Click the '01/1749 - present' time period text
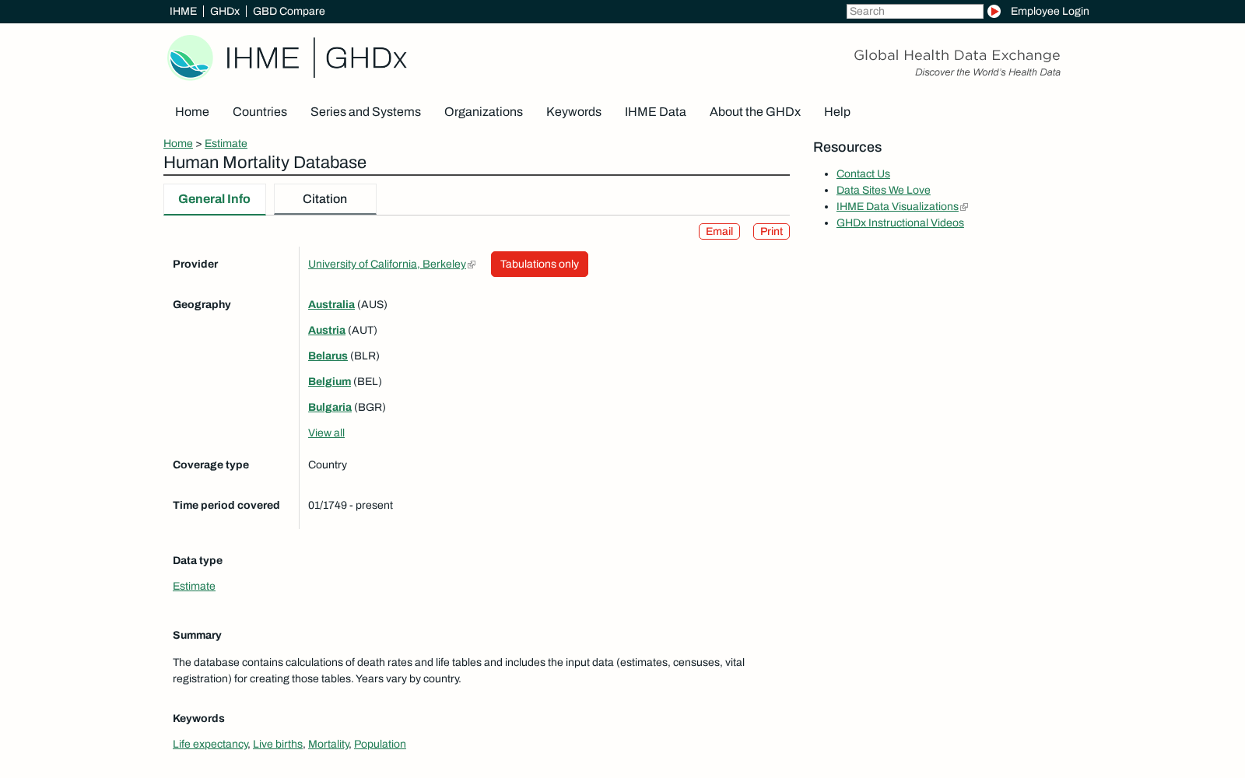The width and height of the screenshot is (1245, 778). [350, 506]
